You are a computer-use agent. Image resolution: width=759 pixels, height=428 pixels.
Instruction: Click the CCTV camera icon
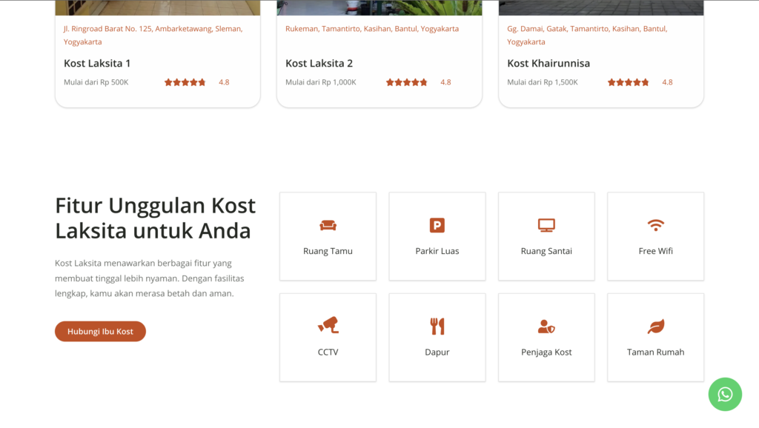pos(328,325)
